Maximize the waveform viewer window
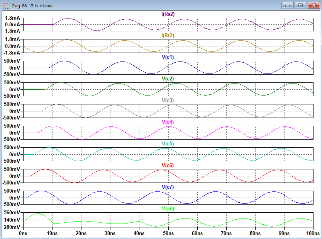The image size is (322, 239). pos(300,5)
